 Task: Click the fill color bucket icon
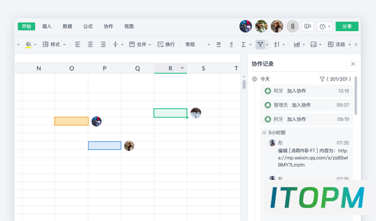[28, 45]
